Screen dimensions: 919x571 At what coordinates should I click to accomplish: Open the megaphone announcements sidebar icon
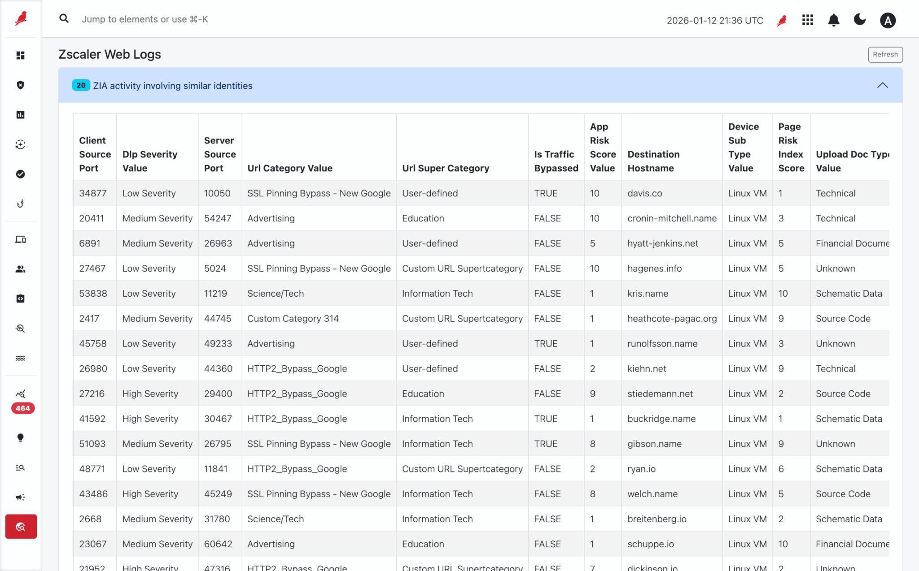(x=21, y=497)
